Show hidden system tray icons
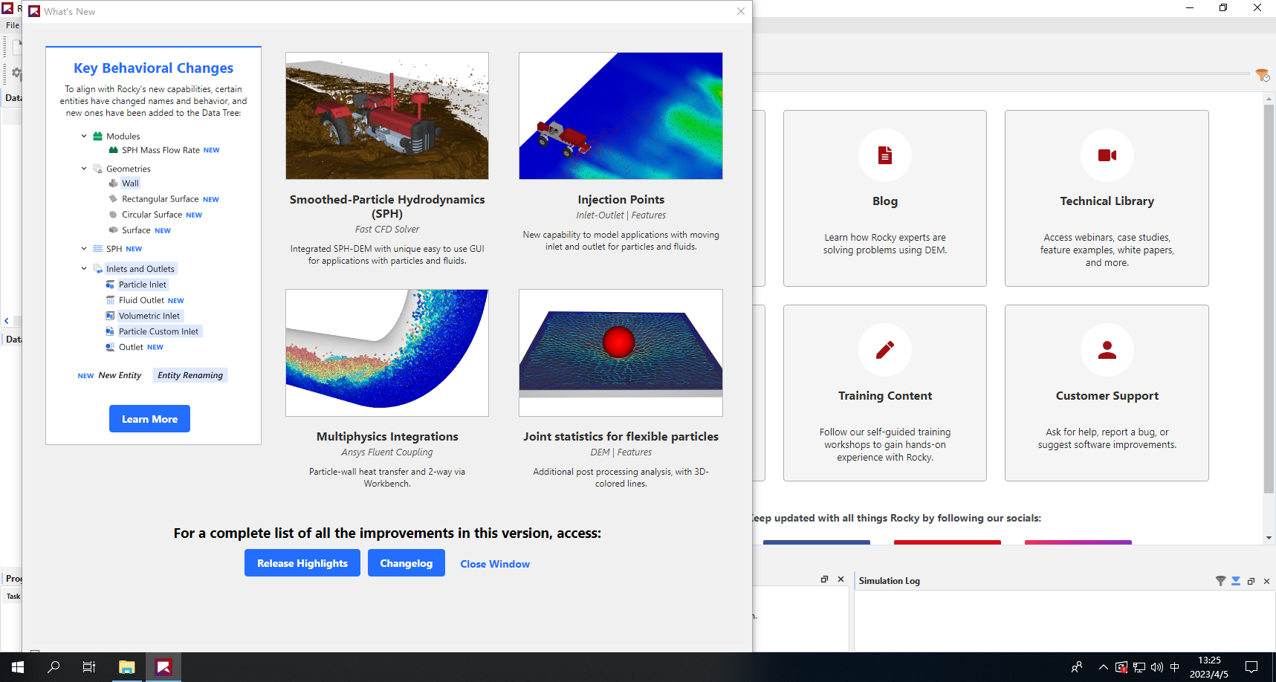Screen dimensions: 1276x682 pyautogui.click(x=1103, y=667)
